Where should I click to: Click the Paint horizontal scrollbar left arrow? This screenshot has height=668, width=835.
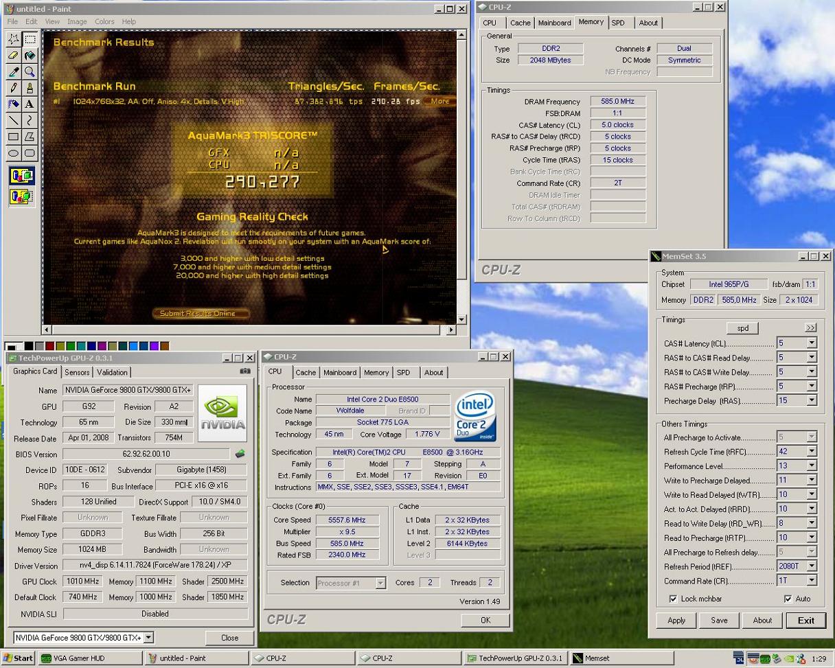click(x=47, y=330)
